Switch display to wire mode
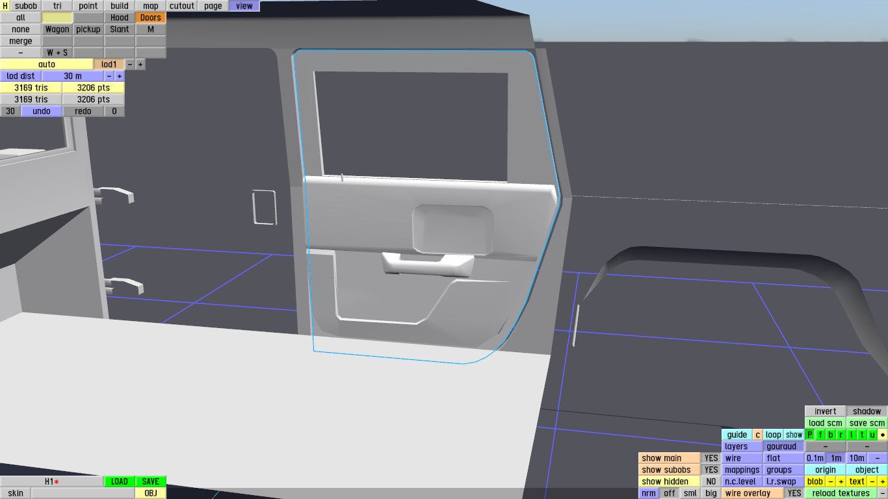This screenshot has height=499, width=888. point(742,458)
